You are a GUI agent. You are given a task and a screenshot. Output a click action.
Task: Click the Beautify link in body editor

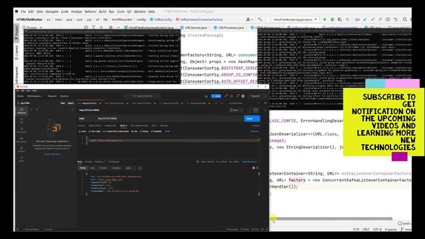click(x=254, y=131)
